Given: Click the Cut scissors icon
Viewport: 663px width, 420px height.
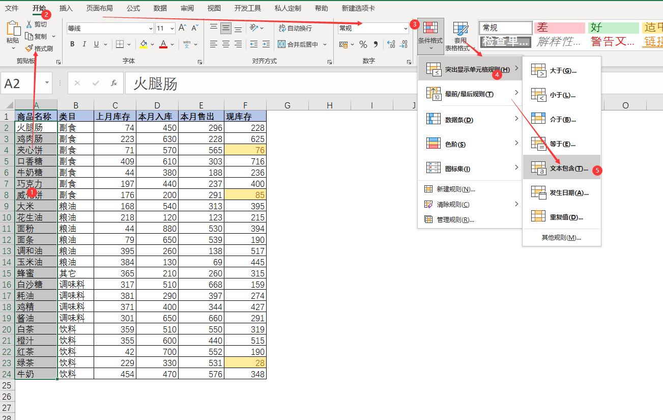Looking at the screenshot, I should coord(30,24).
